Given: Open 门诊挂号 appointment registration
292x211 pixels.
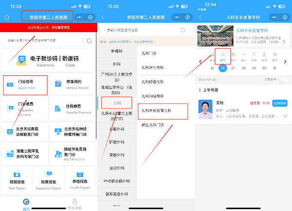Looking at the screenshot, I should coord(25,85).
